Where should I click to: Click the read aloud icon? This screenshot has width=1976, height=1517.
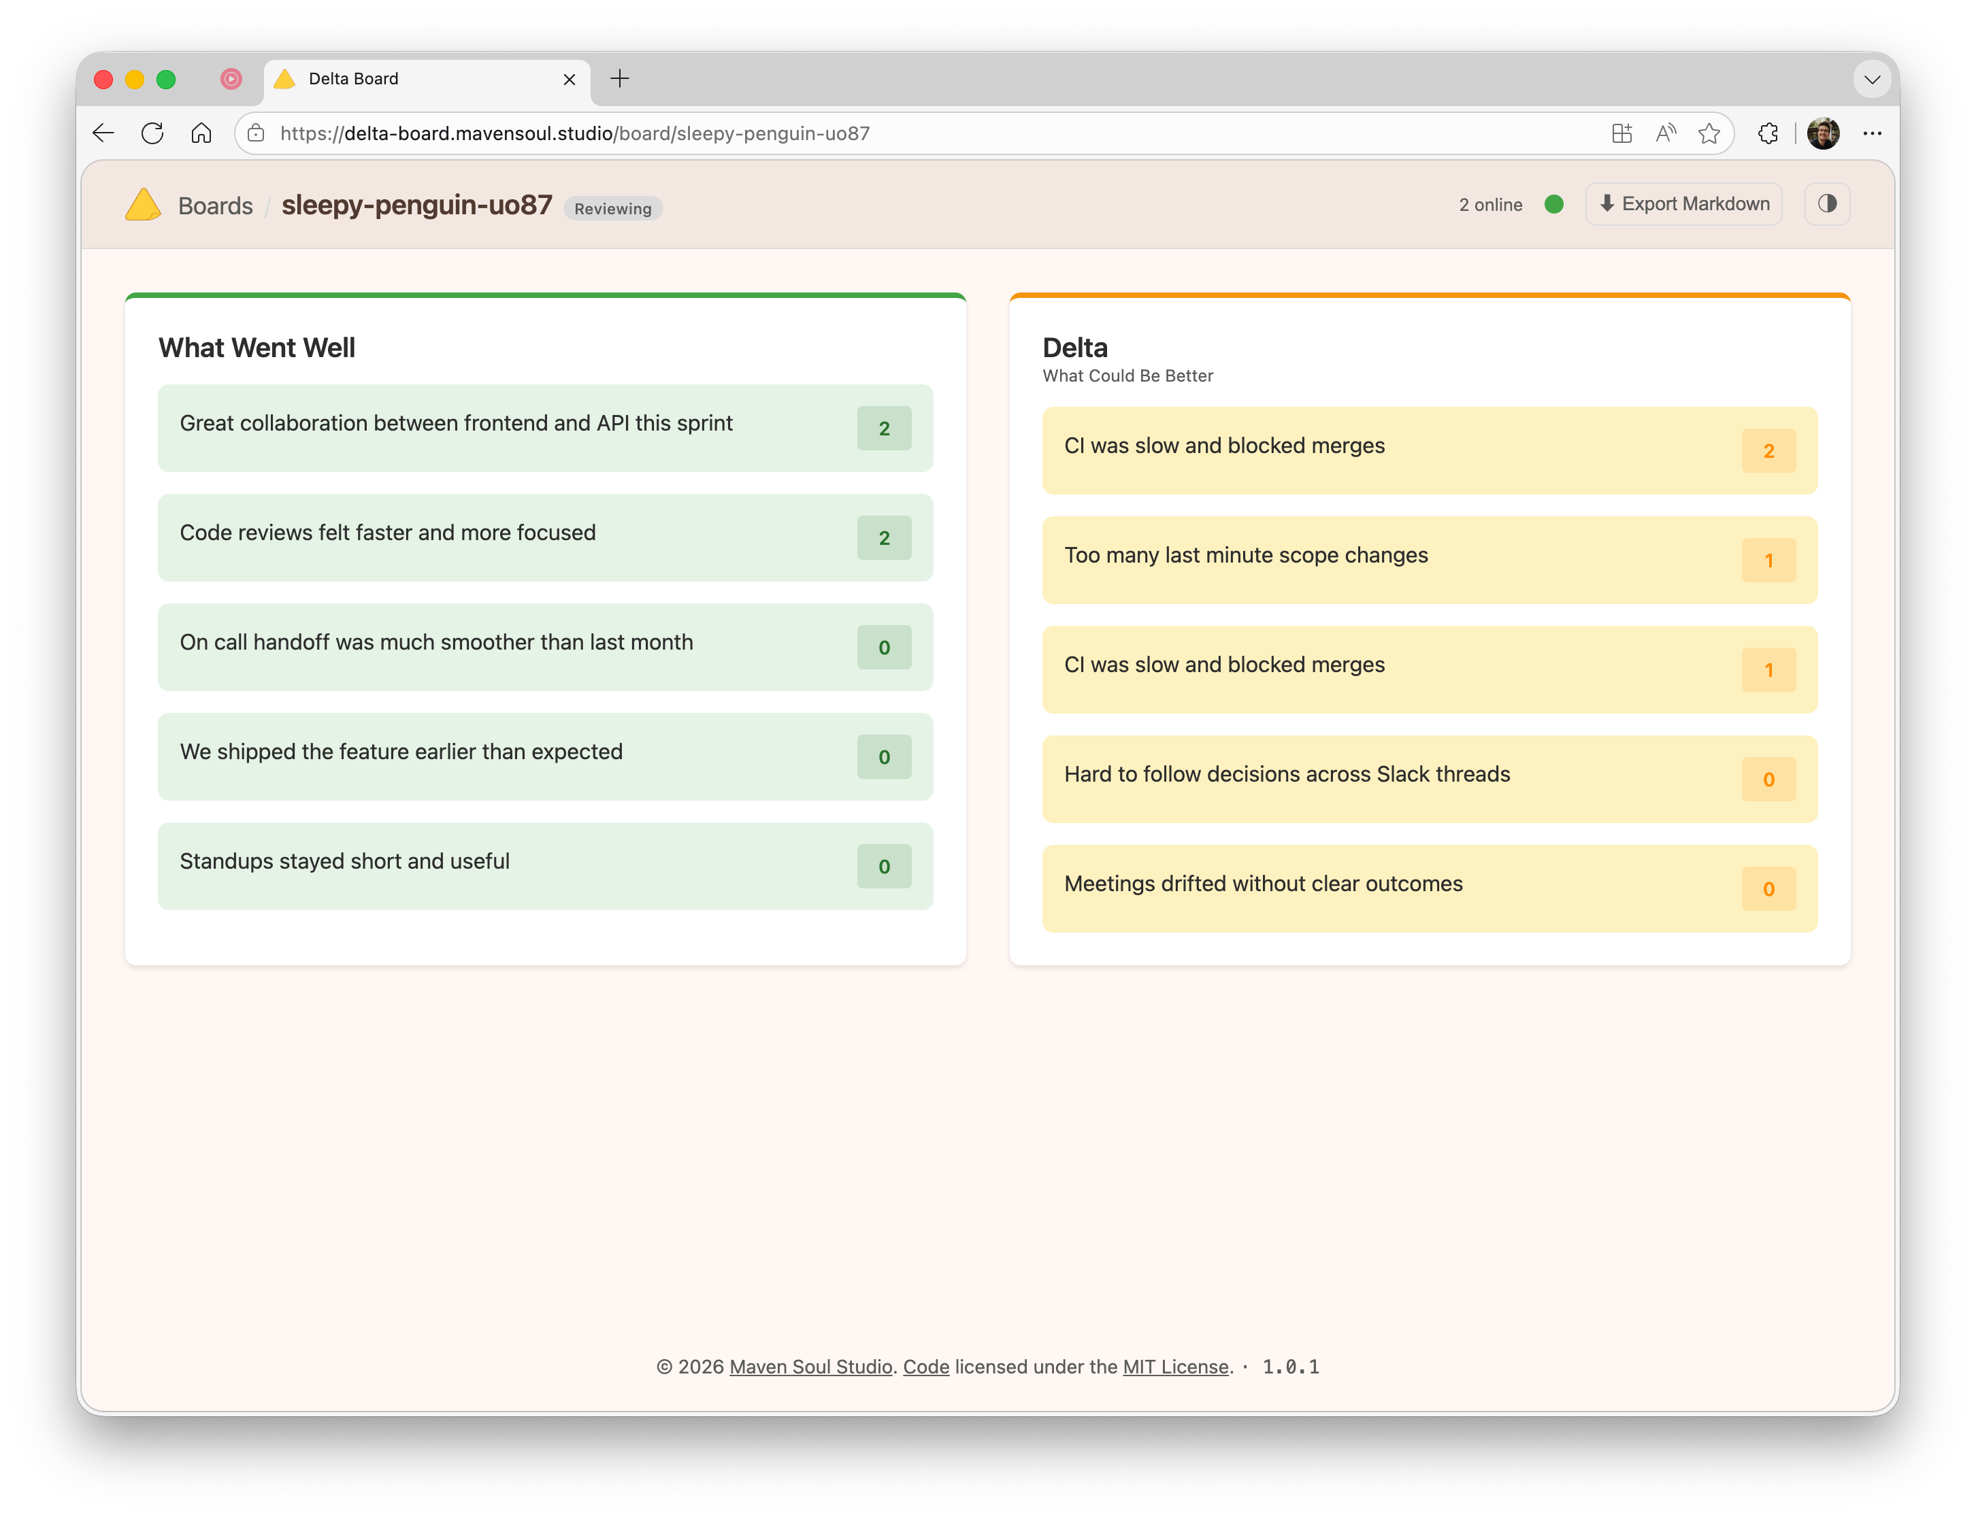1665,133
